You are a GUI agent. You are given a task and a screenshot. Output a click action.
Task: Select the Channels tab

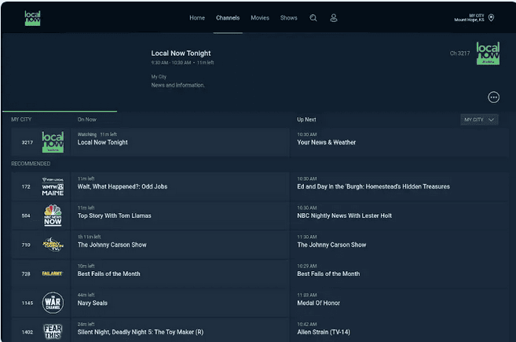[x=228, y=18]
